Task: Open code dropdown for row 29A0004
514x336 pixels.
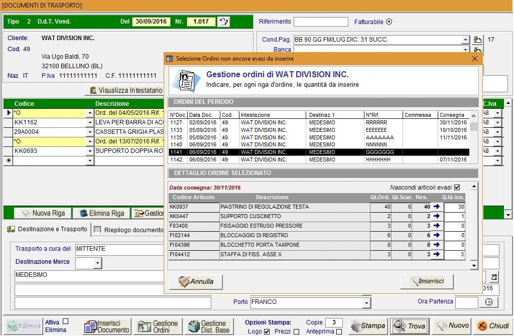Action: click(x=90, y=132)
